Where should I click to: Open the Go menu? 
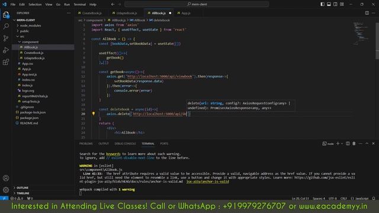coord(58,4)
